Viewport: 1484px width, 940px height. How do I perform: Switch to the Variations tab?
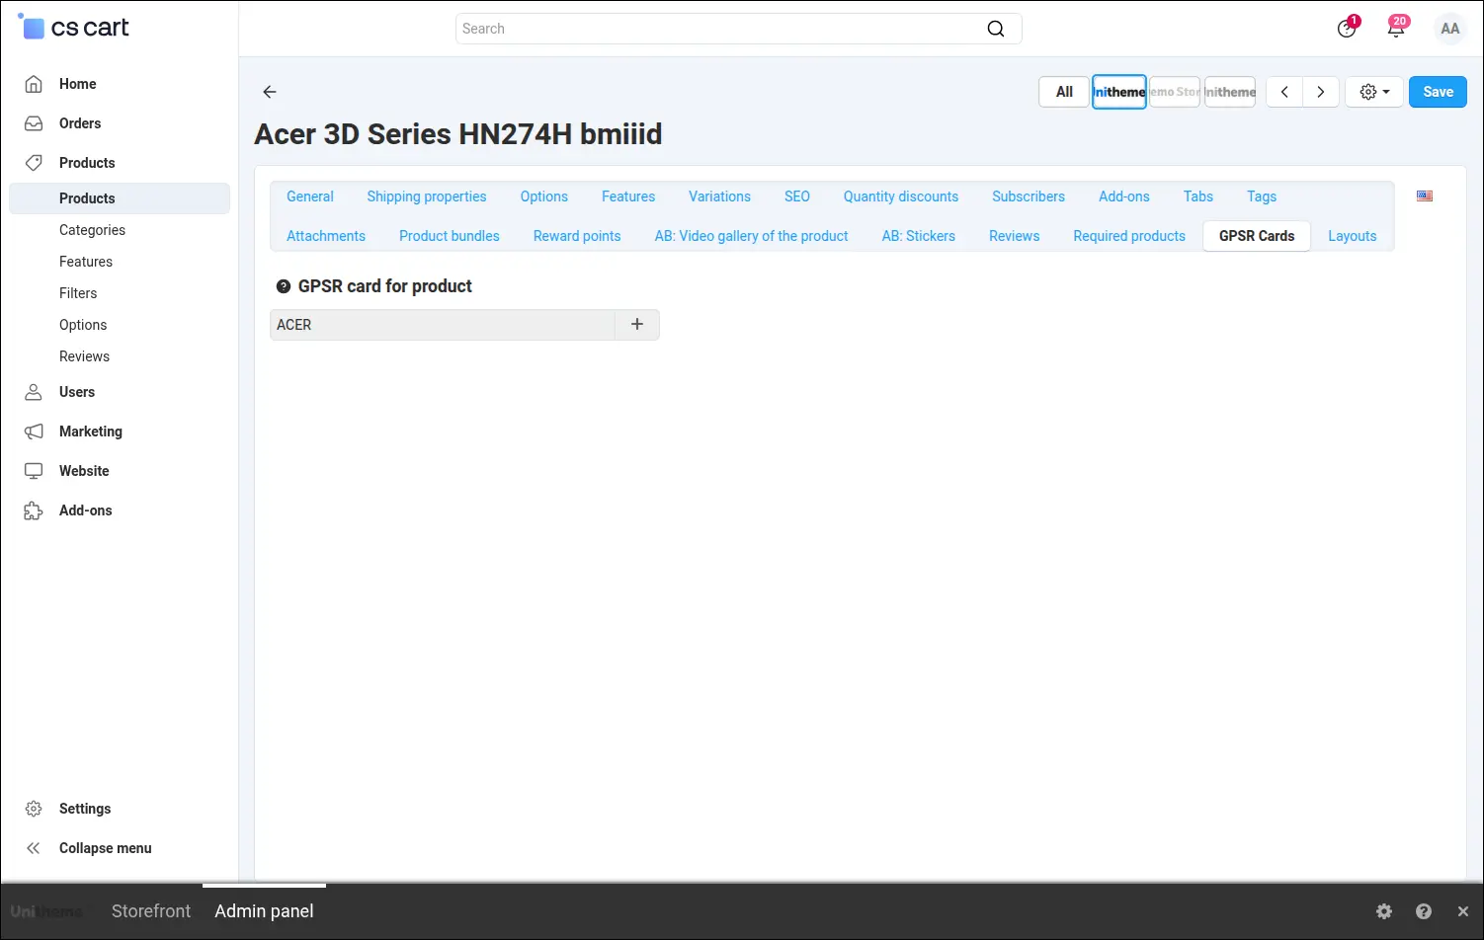[x=719, y=196]
